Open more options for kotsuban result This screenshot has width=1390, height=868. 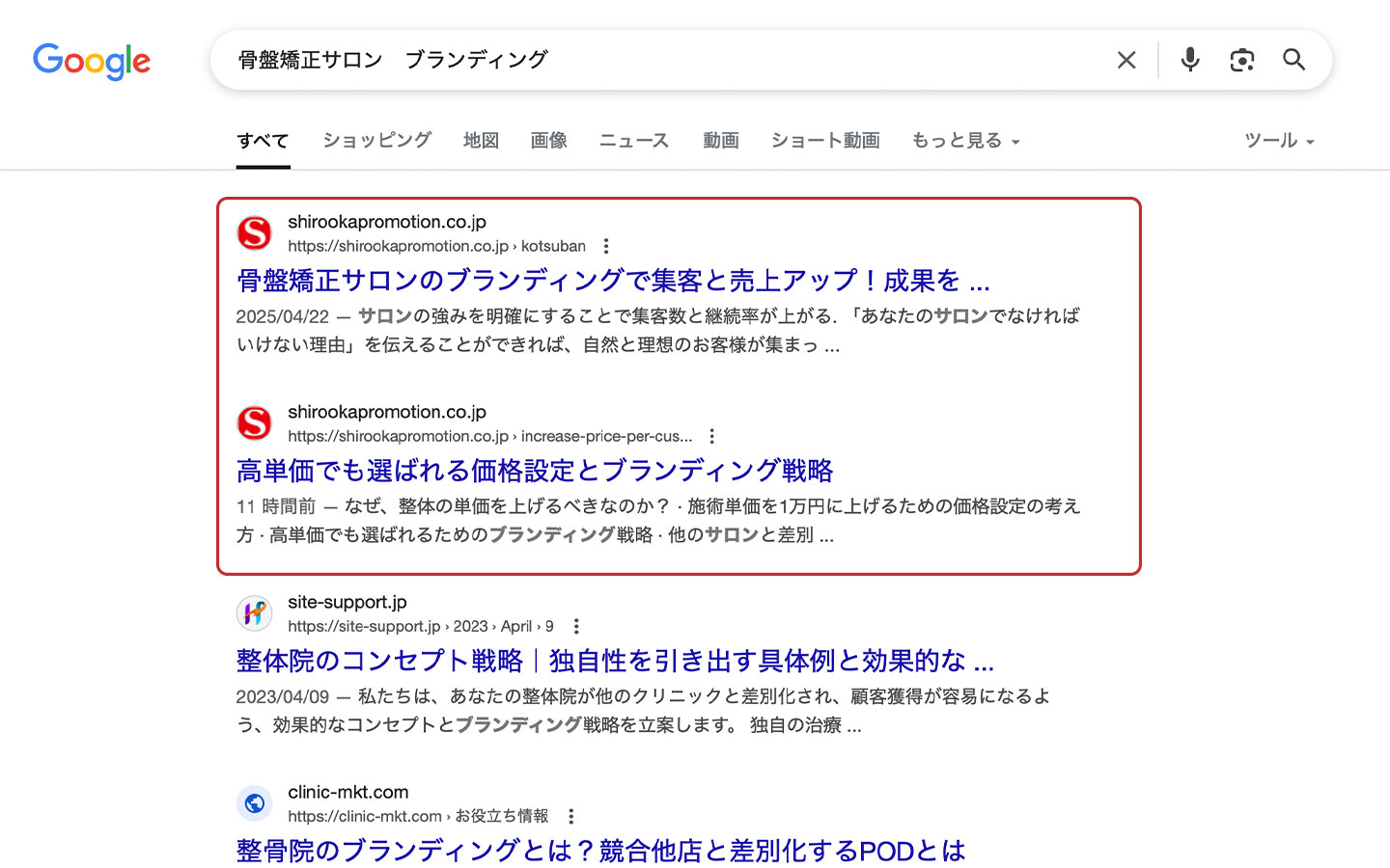coord(606,246)
